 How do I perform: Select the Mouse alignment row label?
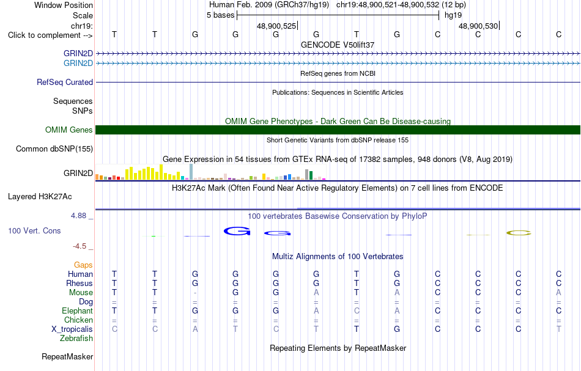pos(81,293)
